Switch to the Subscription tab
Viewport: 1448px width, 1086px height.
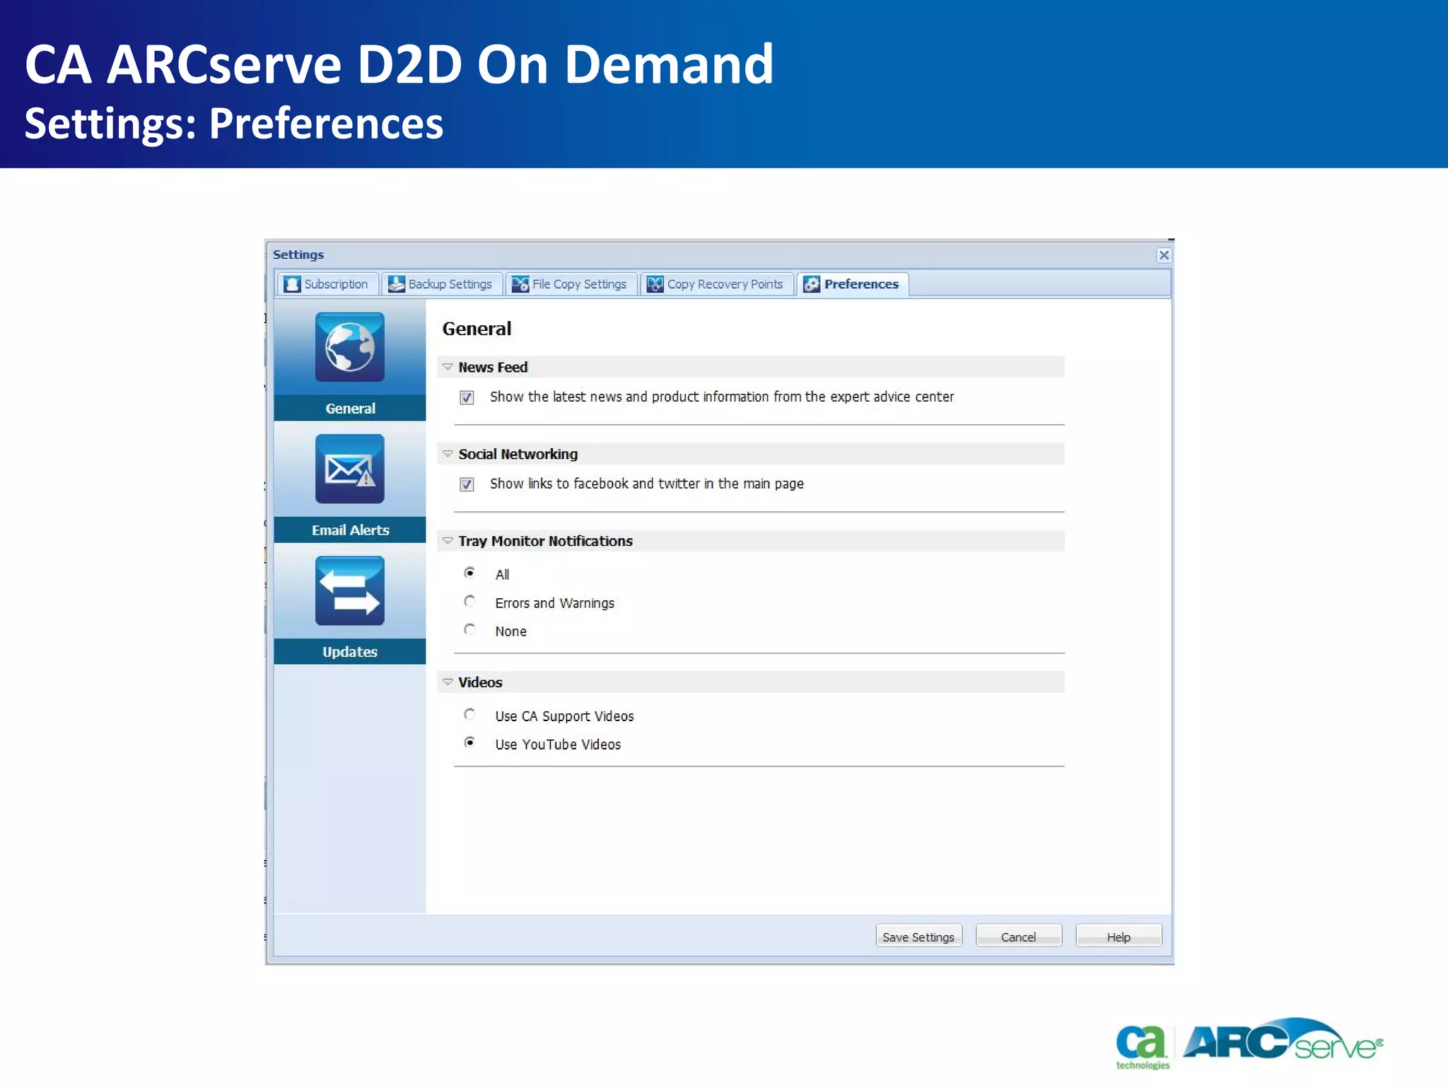click(327, 284)
